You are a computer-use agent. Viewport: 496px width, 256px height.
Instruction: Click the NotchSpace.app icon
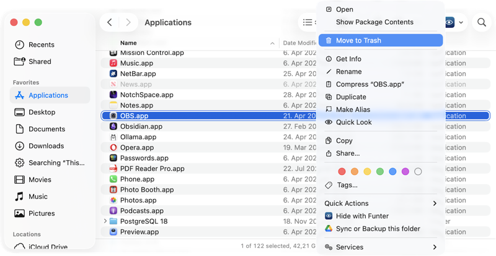113,95
